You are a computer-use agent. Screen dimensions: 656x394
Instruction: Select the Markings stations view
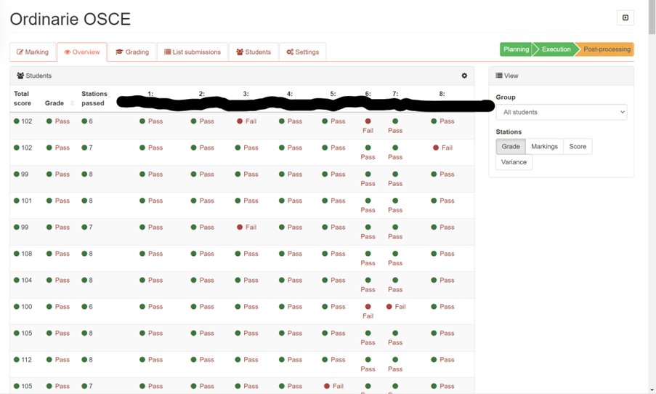coord(544,147)
